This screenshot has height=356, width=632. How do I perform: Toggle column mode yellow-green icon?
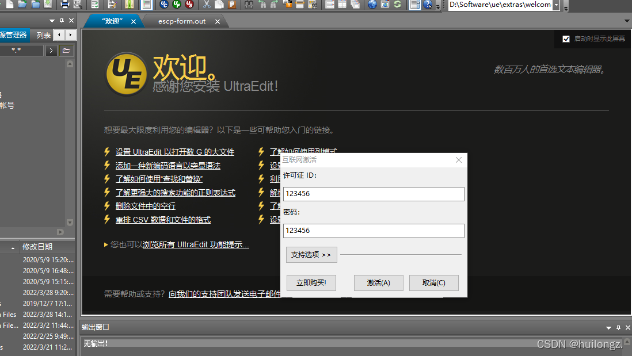(x=130, y=4)
